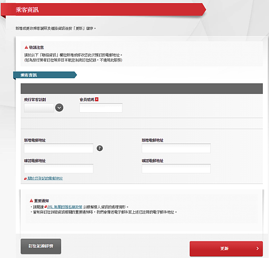
Task: Open the 關於您登記的電郵地址 link
Action: click(45, 178)
